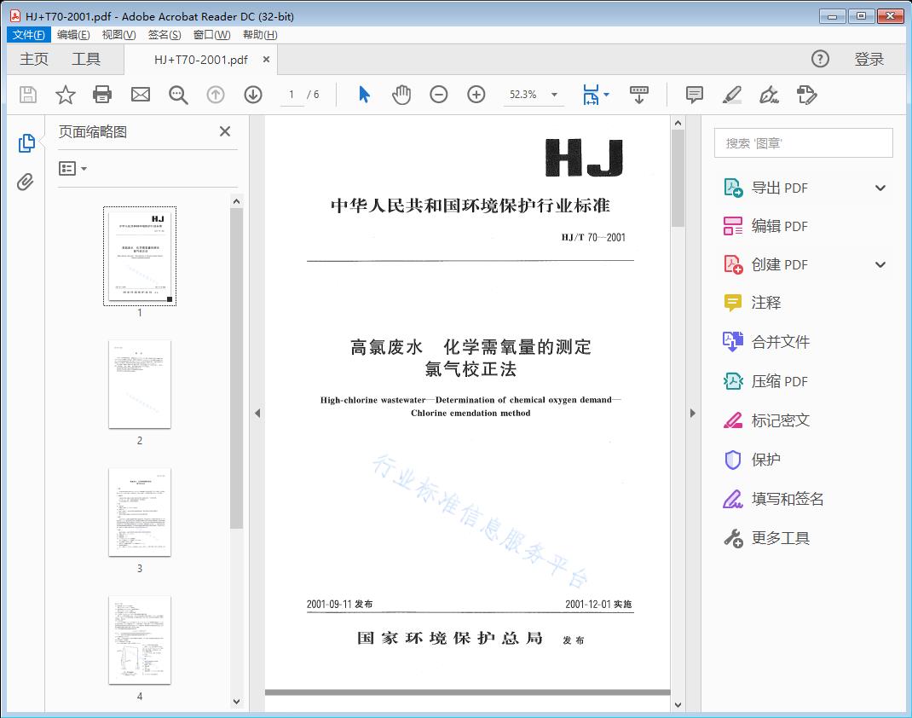Switch to the 主页 tab
The height and width of the screenshot is (718, 912).
(33, 59)
